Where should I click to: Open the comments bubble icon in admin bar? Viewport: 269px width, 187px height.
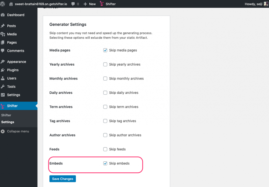tap(73, 4)
